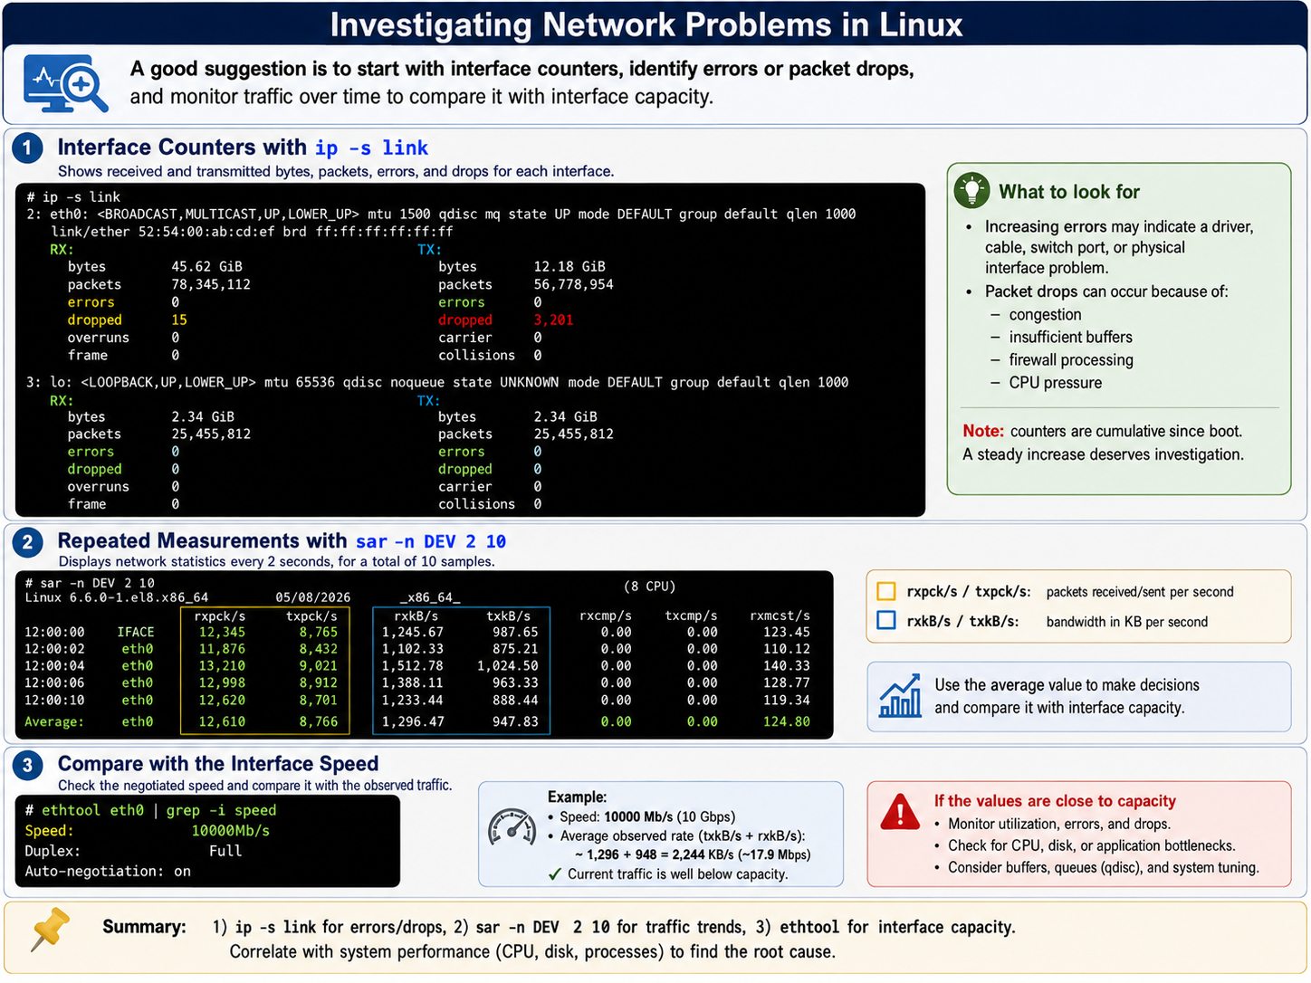Click the '# ip -s link' command line
The height and width of the screenshot is (983, 1311).
73,197
